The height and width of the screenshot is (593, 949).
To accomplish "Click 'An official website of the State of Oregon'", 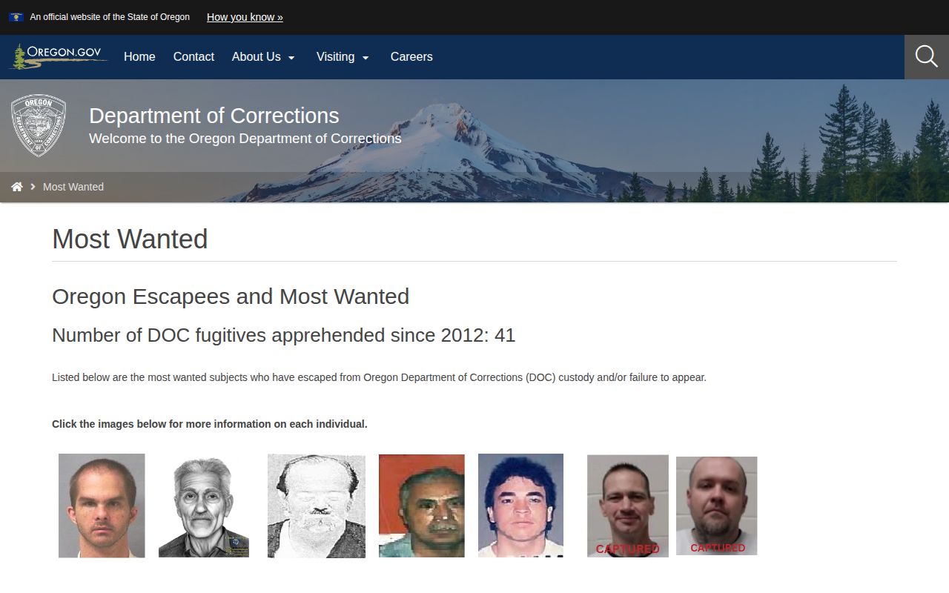I will 110,17.
